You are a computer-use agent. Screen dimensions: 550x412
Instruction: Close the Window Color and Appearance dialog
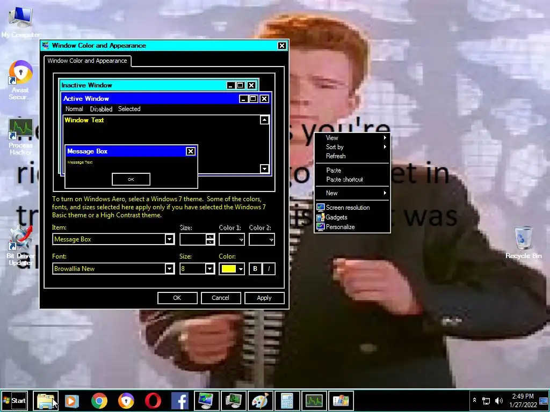[x=281, y=46]
